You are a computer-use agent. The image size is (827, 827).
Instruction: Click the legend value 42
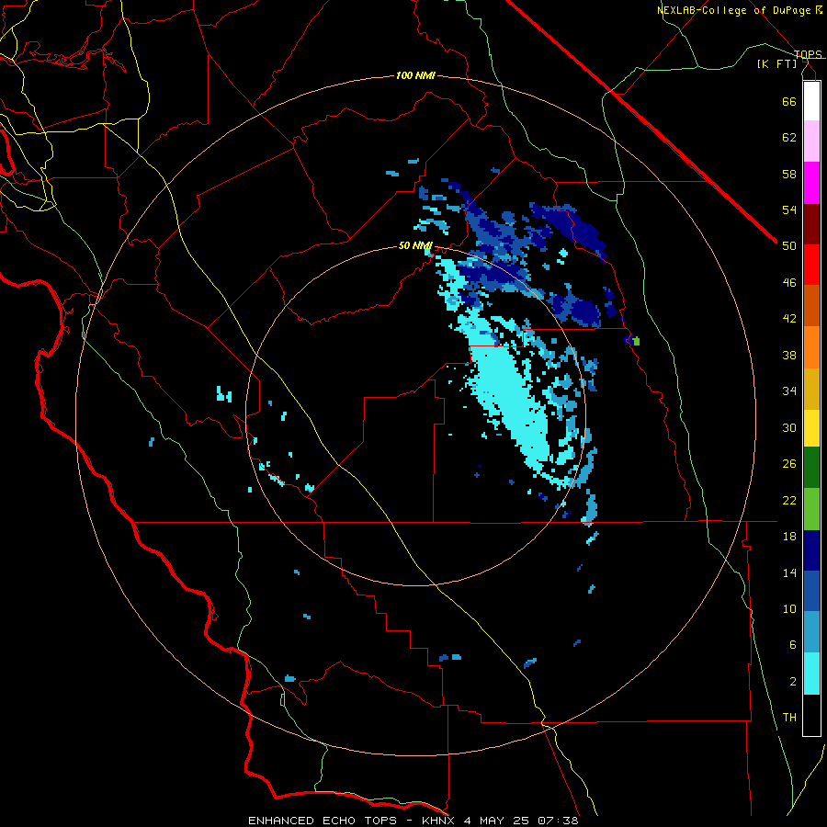(789, 319)
